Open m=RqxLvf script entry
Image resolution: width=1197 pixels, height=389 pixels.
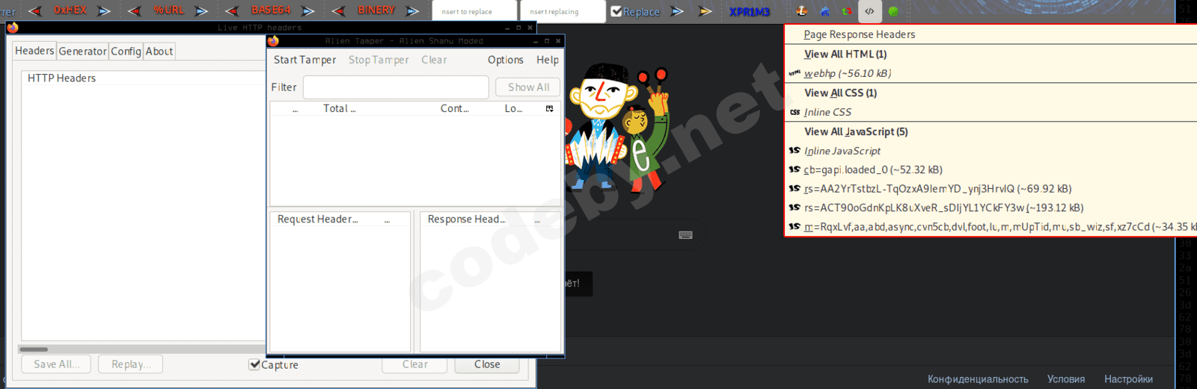[x=991, y=227]
